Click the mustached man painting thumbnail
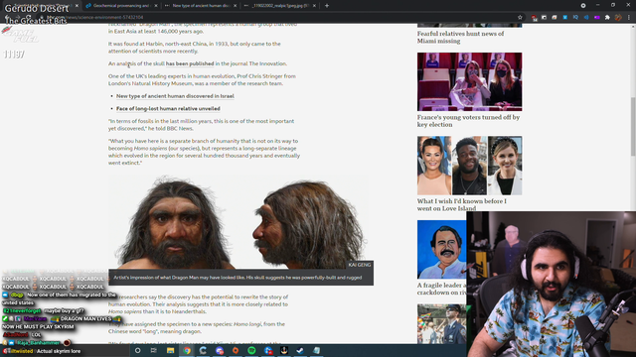 click(x=441, y=249)
